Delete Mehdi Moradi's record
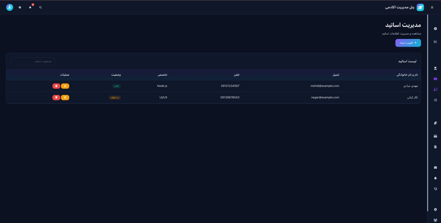The width and height of the screenshot is (441, 223). (x=56, y=86)
